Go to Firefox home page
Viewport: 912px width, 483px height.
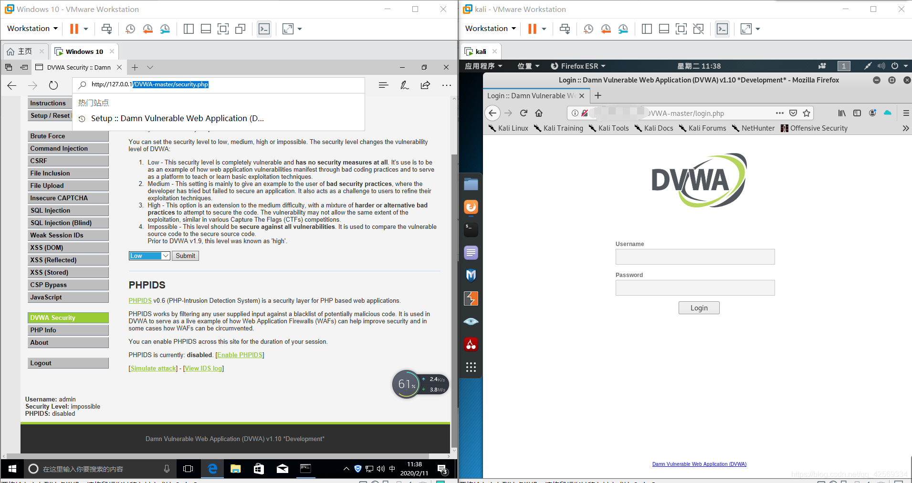click(x=539, y=113)
